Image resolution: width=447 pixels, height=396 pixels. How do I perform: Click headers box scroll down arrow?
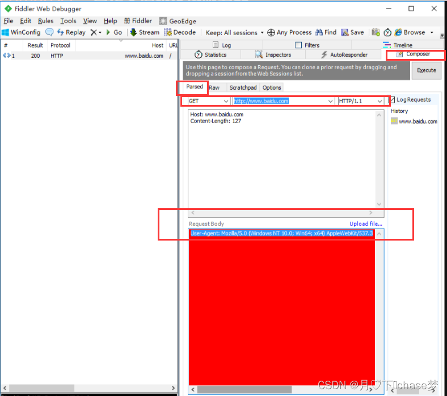coord(379,204)
